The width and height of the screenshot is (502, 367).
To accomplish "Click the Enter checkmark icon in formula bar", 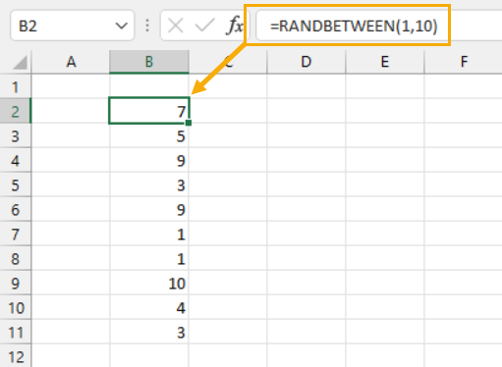I will 204,26.
